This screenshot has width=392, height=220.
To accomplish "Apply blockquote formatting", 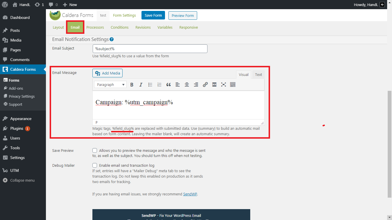I will coord(168,85).
